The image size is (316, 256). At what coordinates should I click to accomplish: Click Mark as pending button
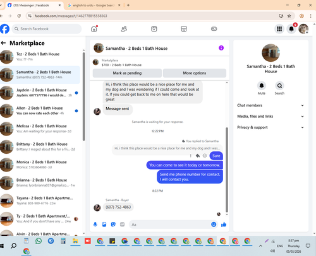pos(127,73)
